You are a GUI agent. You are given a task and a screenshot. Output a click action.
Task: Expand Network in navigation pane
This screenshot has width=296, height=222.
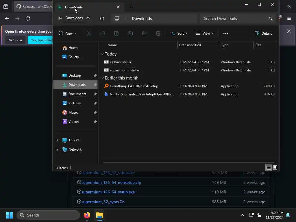[58, 149]
